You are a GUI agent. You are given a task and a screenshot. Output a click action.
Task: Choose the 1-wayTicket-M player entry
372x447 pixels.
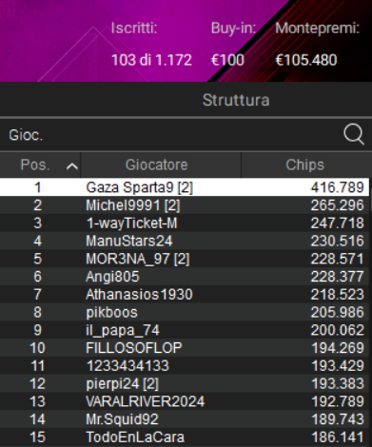coord(185,223)
